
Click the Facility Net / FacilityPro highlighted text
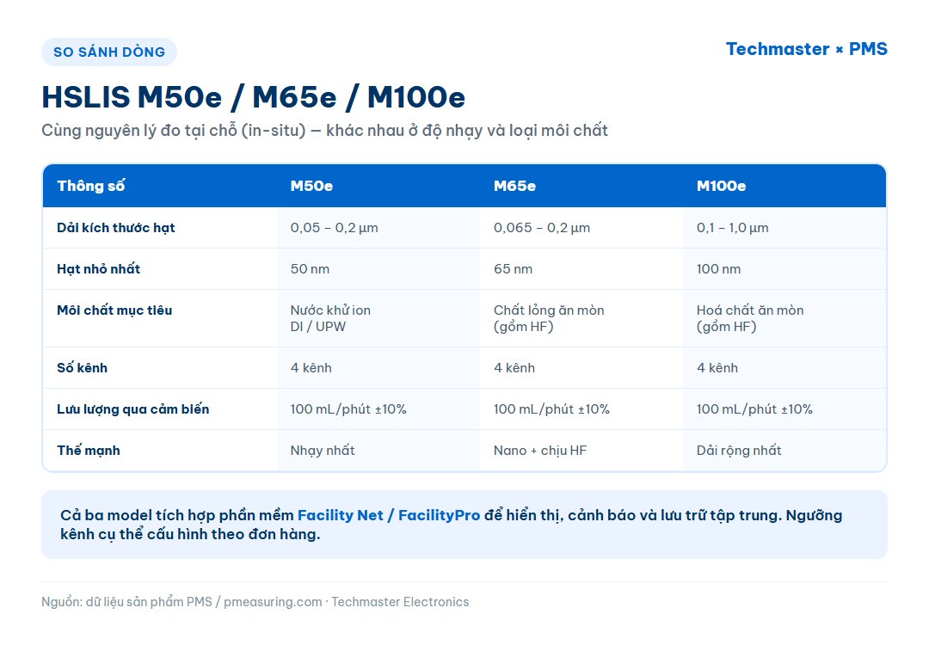click(389, 515)
